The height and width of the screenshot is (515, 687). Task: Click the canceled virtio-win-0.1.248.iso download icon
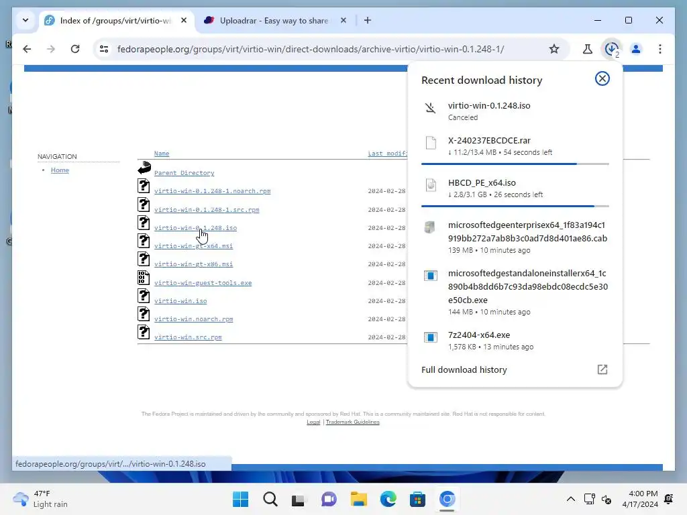point(431,108)
